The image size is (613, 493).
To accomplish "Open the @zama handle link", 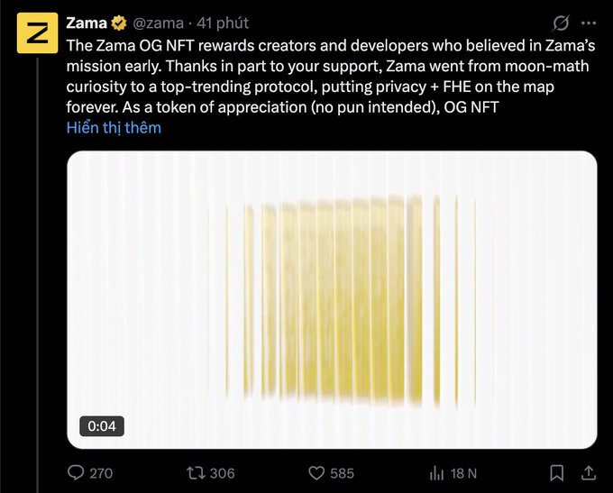I will point(159,23).
